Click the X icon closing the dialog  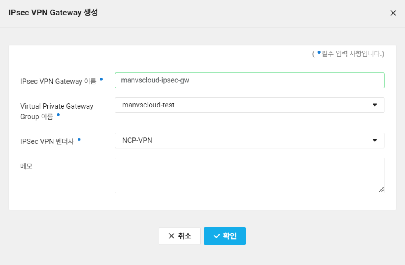[393, 13]
